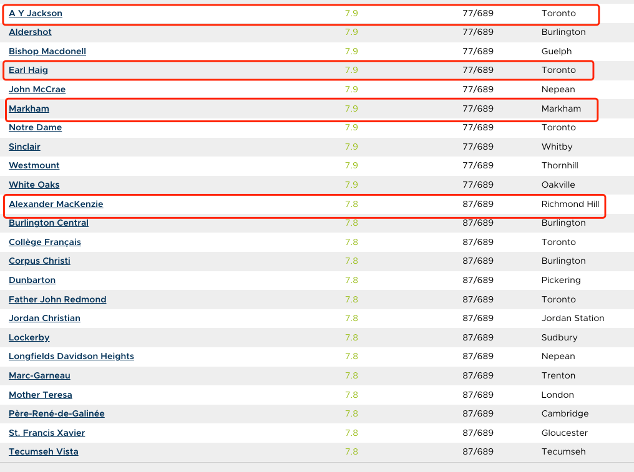
Task: Click the 77/689 rank in Earl Haig row
Action: click(478, 70)
